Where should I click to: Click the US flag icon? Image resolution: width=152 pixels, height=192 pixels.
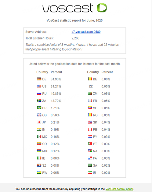pos(39,86)
